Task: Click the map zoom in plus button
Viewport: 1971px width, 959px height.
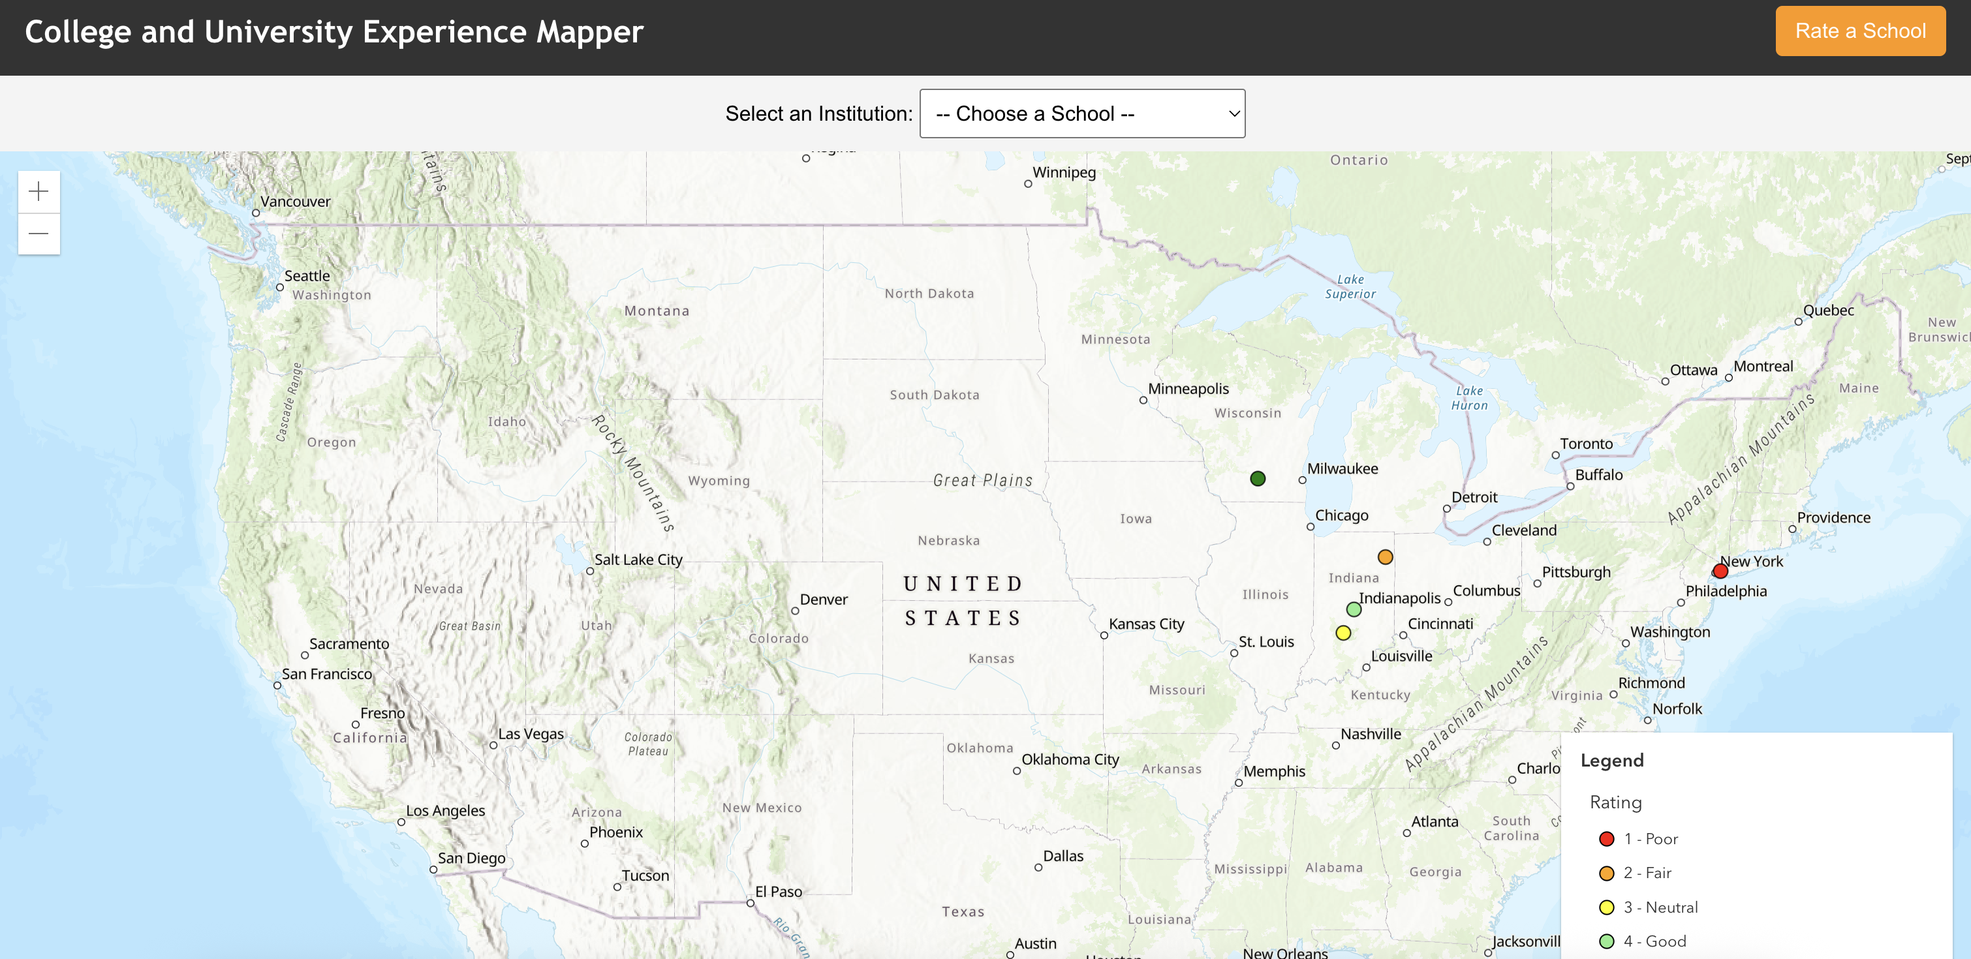Action: point(39,191)
